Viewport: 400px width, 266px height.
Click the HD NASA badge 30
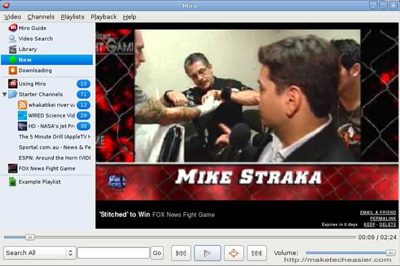pos(83,126)
